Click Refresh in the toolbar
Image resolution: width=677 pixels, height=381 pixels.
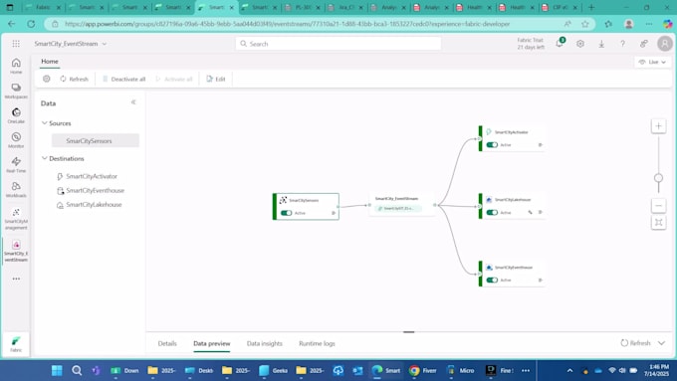74,79
